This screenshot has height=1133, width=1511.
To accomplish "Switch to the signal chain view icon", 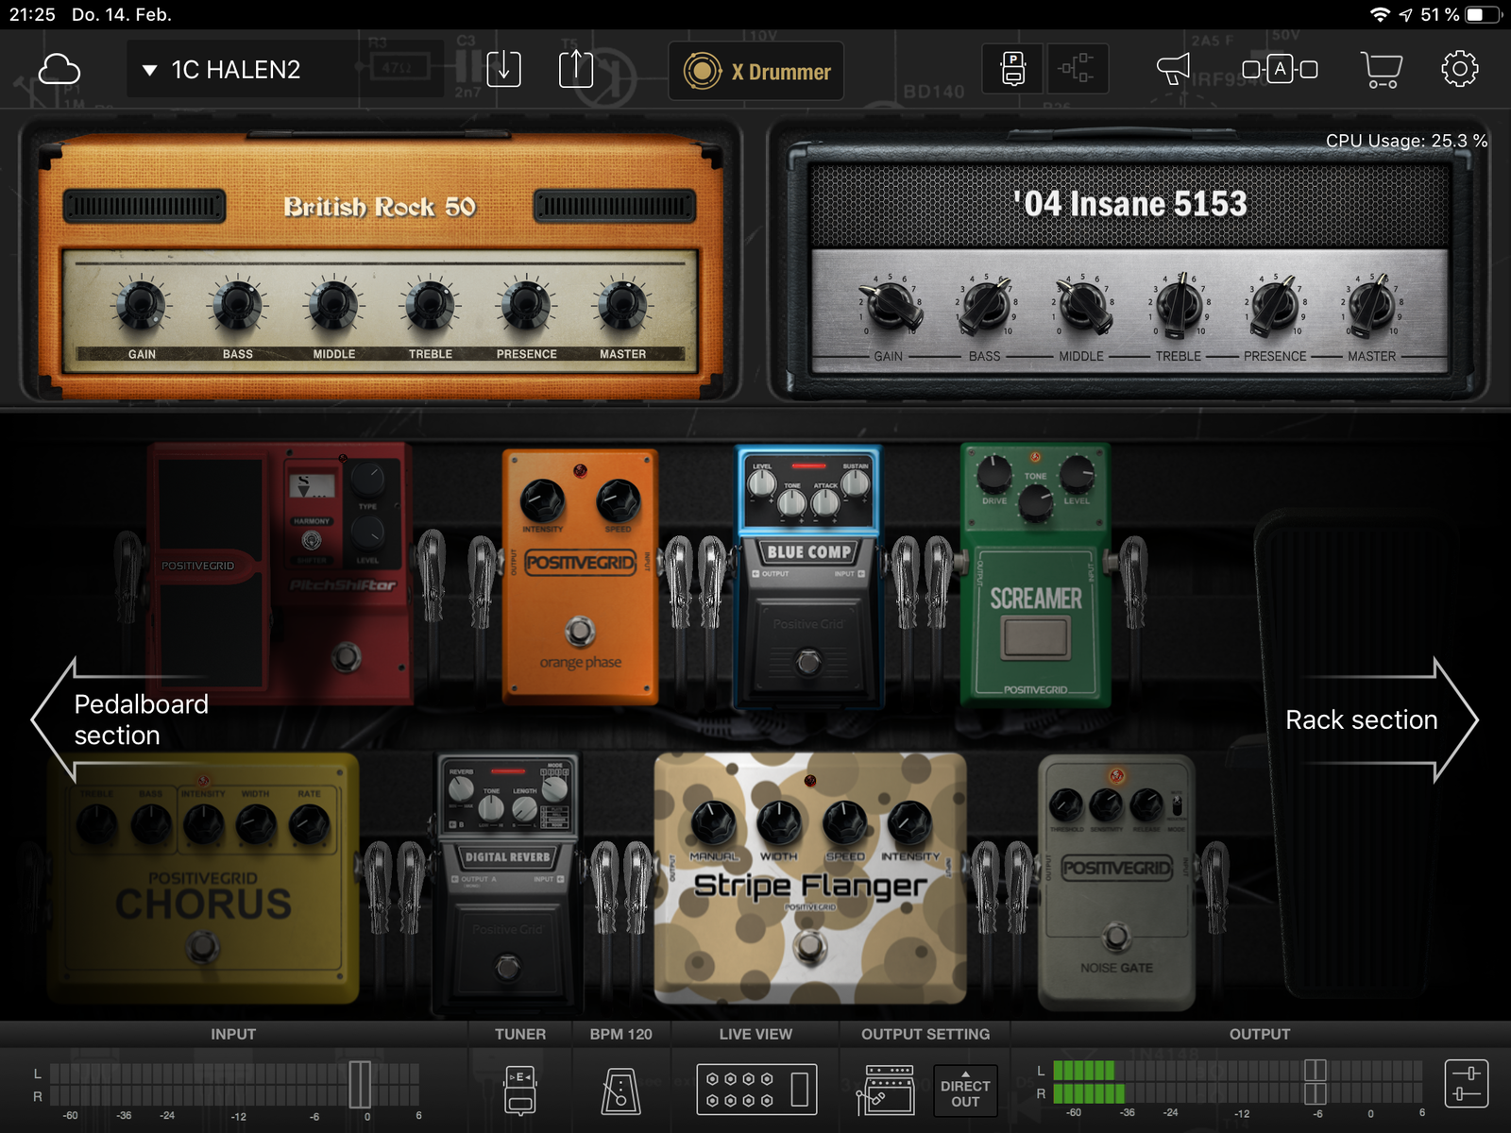I will [x=1077, y=69].
